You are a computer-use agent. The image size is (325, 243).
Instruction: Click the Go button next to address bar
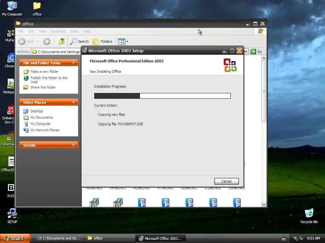(x=256, y=52)
